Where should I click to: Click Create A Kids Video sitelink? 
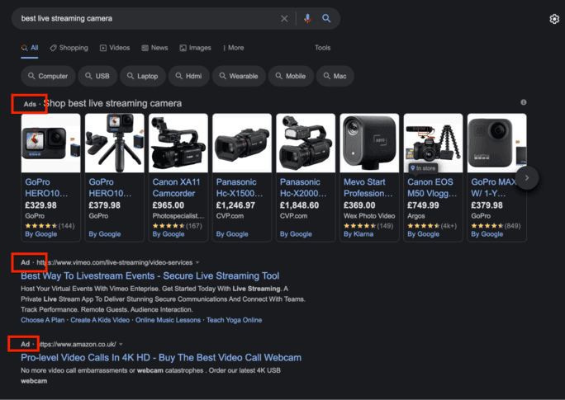[x=100, y=320]
